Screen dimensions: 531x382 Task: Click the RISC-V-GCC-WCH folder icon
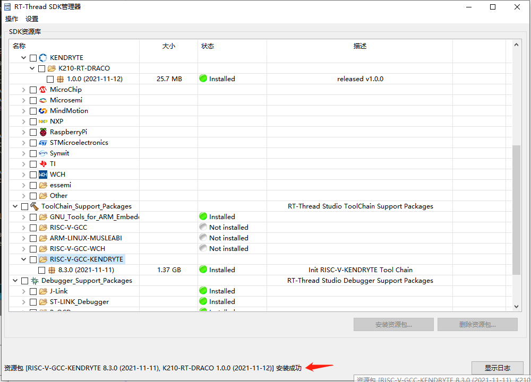(43, 249)
